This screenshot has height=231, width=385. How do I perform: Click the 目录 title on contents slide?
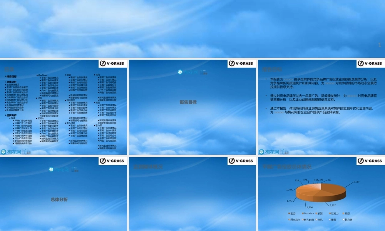point(9,69)
